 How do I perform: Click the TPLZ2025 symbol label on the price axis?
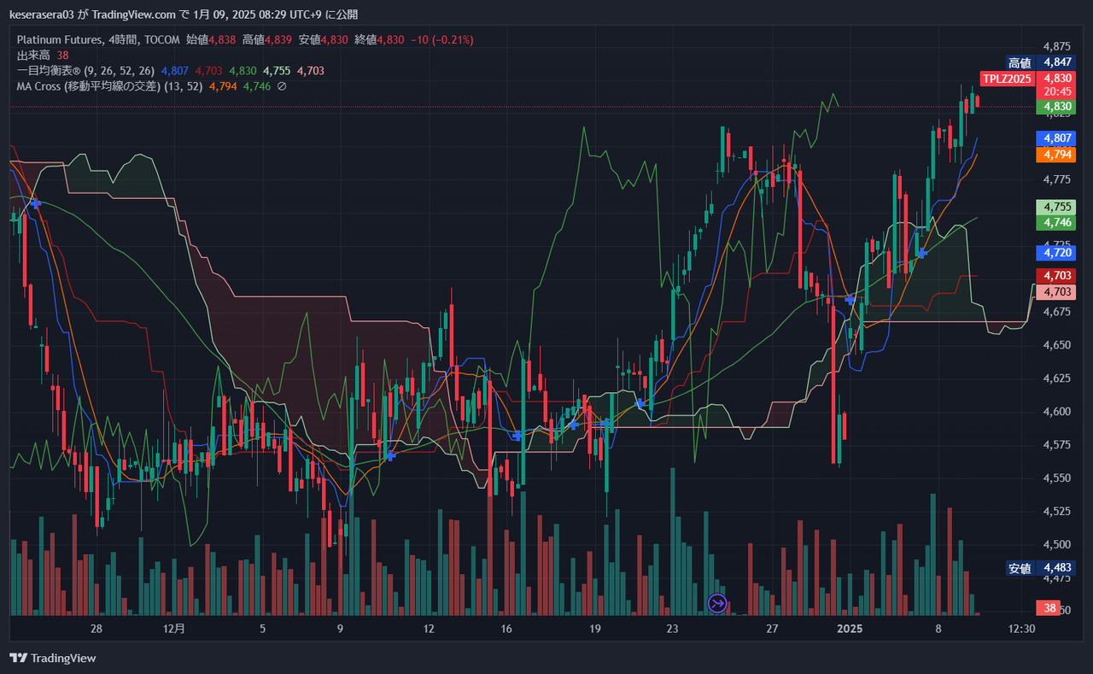(1007, 78)
